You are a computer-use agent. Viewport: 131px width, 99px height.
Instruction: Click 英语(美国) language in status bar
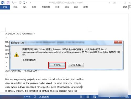pos(44,97)
